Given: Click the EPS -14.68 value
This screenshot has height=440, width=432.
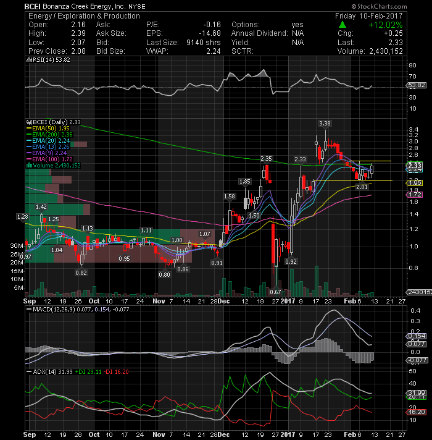Looking at the screenshot, I should tap(210, 33).
